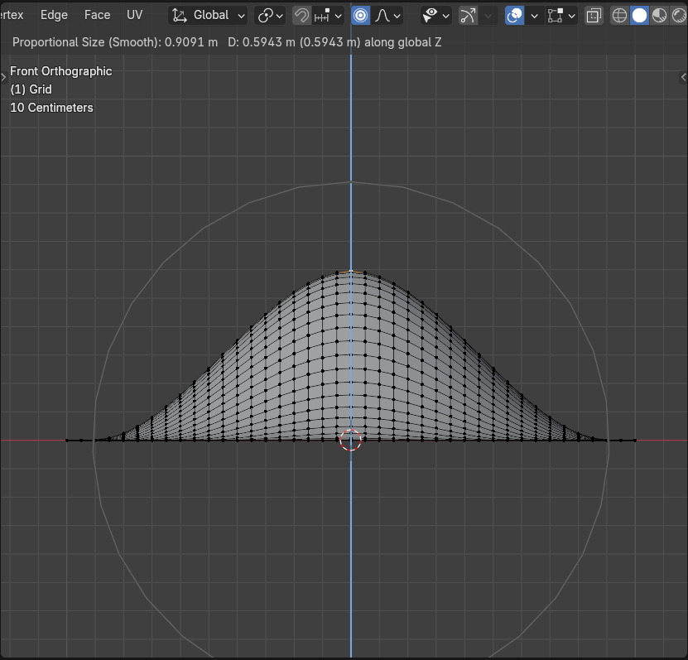Viewport: 688px width, 660px height.
Task: Switch to wireframe shading
Action: 619,15
